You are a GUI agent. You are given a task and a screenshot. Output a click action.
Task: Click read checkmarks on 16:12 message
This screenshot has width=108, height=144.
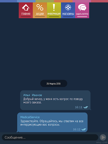click(x=84, y=129)
